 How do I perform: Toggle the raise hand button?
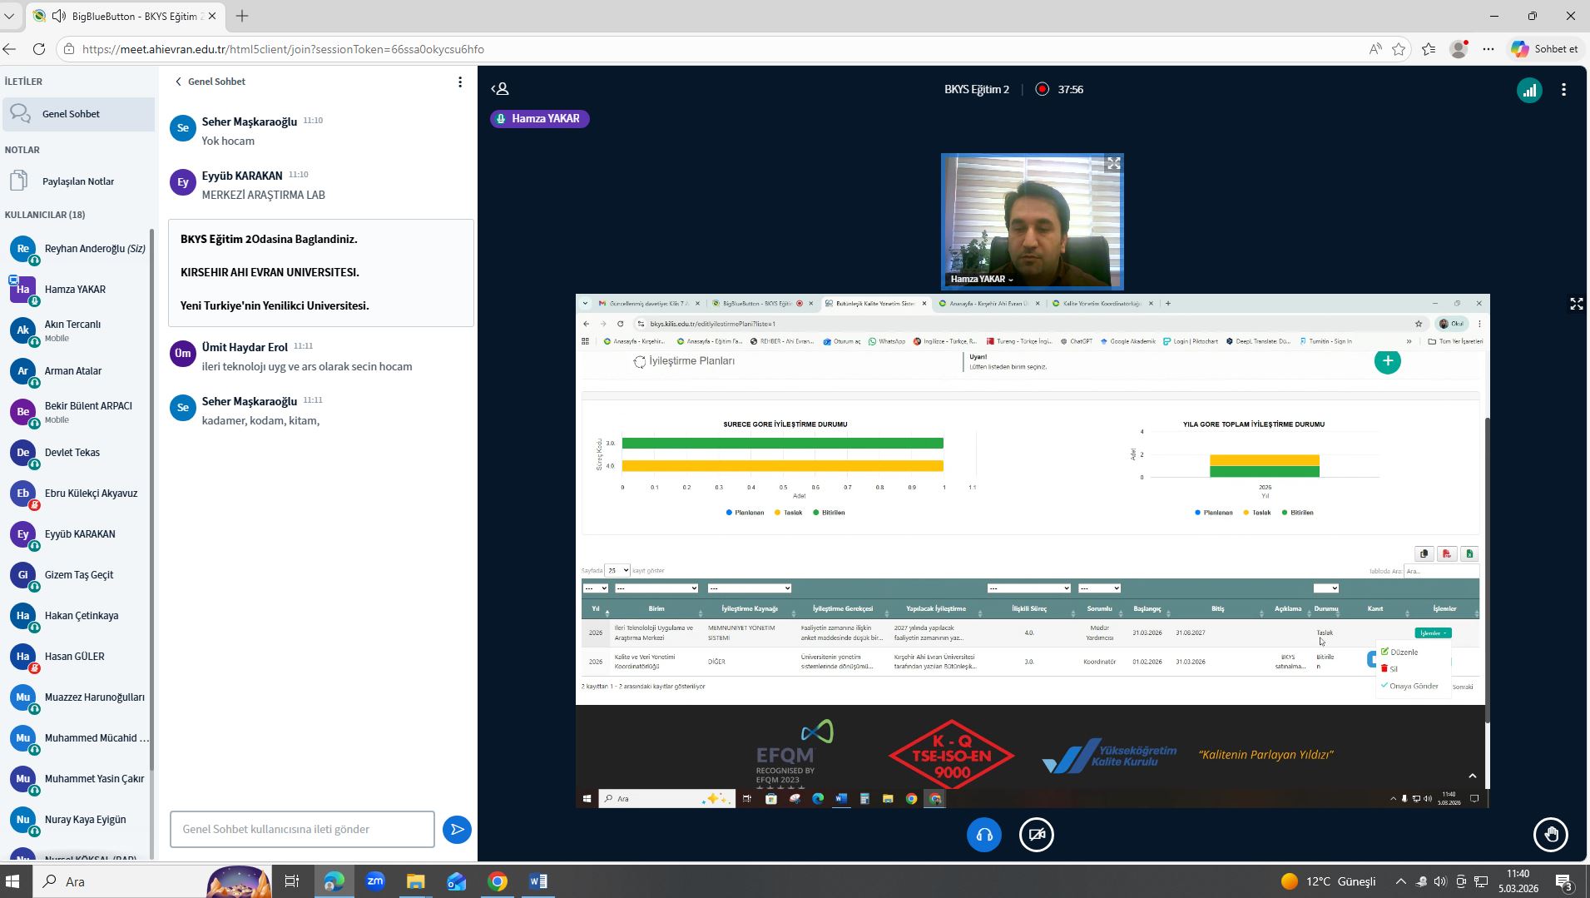coord(1551,835)
